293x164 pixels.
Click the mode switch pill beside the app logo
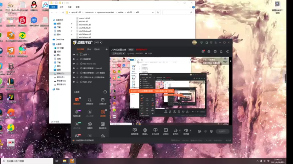(x=98, y=43)
